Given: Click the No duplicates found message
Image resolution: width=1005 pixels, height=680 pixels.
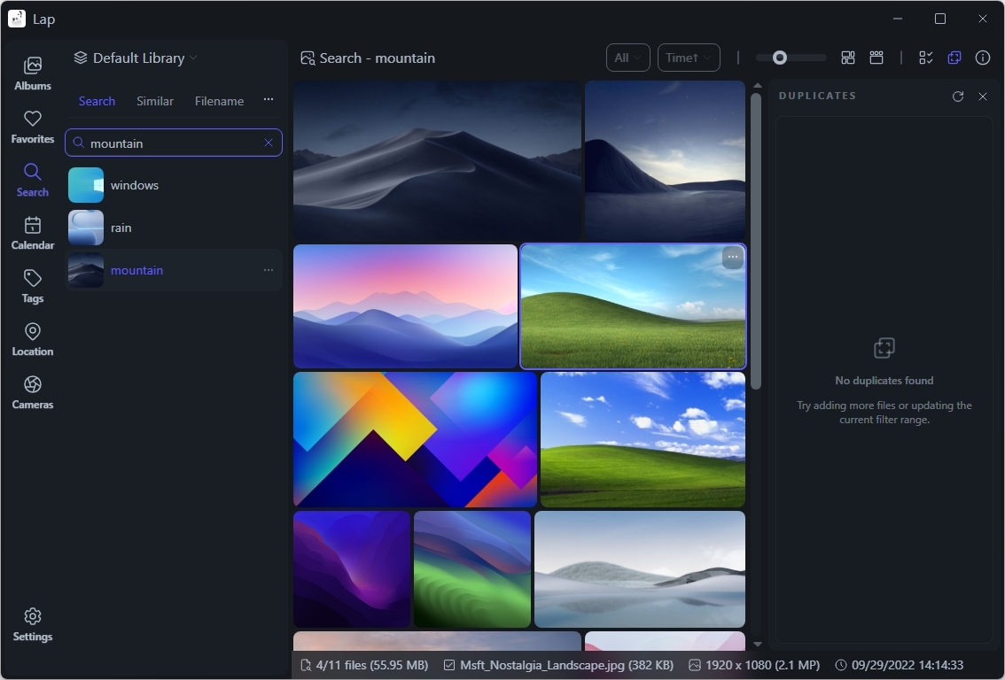Looking at the screenshot, I should click(x=884, y=381).
